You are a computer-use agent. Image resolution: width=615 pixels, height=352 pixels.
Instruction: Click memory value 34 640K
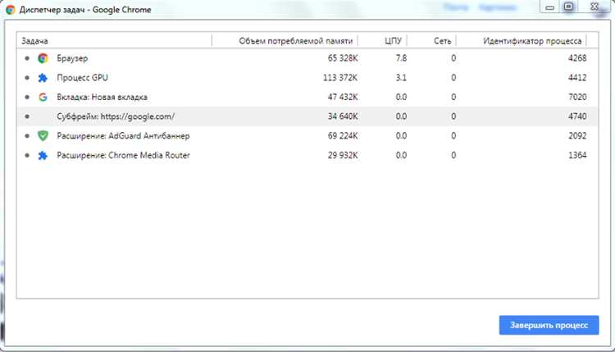pyautogui.click(x=343, y=117)
